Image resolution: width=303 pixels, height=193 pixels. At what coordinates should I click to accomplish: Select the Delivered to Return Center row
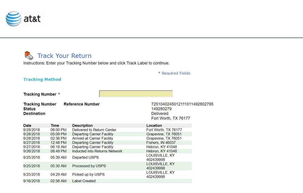(94, 130)
